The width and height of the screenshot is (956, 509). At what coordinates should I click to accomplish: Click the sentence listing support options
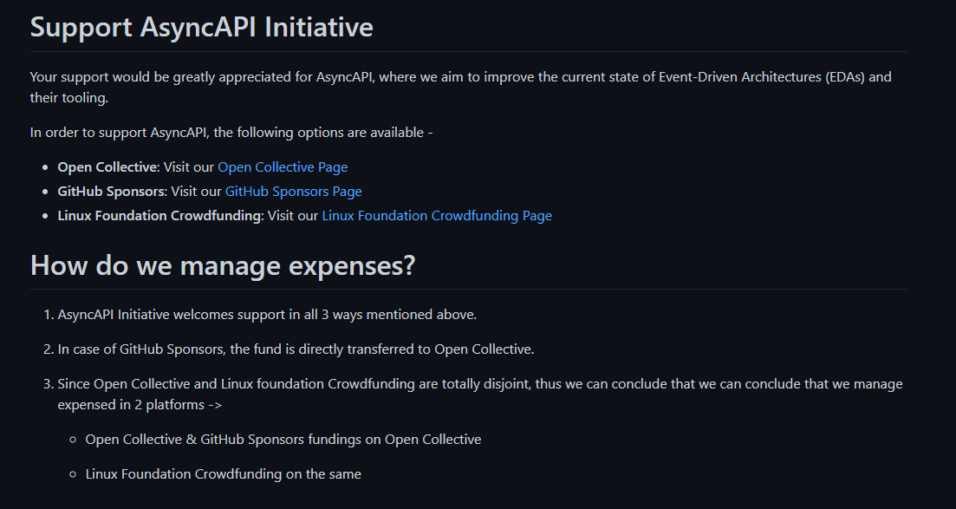232,132
